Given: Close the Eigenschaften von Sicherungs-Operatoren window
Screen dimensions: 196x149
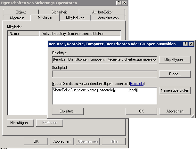Looking at the screenshot, I should [x=125, y=3].
